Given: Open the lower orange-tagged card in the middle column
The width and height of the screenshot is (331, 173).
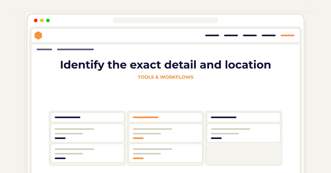Looking at the screenshot, I should tap(165, 153).
